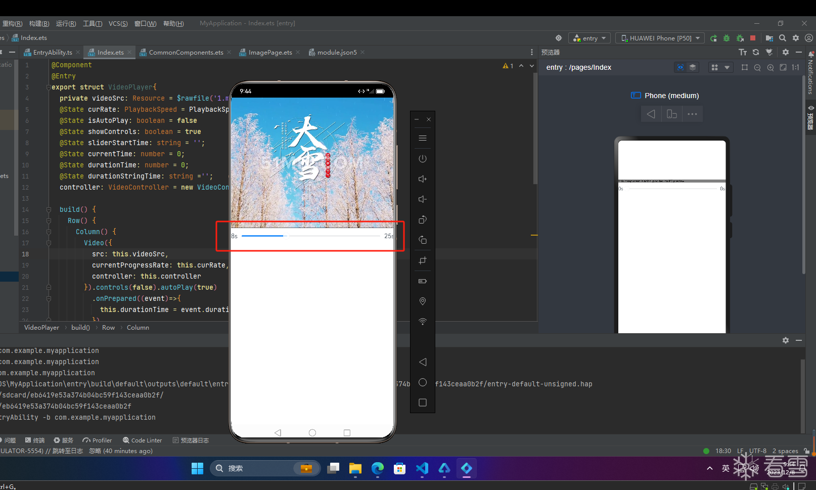The height and width of the screenshot is (490, 816).
Task: Open the Code Linter tool window
Action: (143, 440)
